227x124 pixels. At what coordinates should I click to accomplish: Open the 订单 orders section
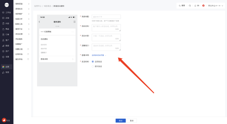click(x=6, y=34)
